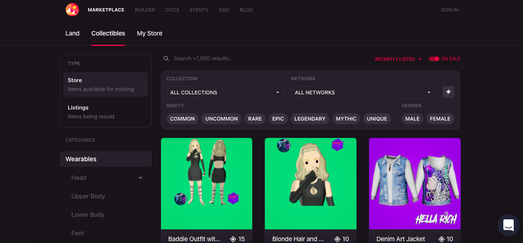The height and width of the screenshot is (243, 523).
Task: Select Store items available for minting
Action: tap(106, 84)
